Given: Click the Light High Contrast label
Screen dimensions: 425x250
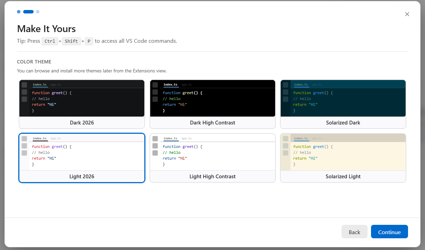Looking at the screenshot, I should (212, 177).
